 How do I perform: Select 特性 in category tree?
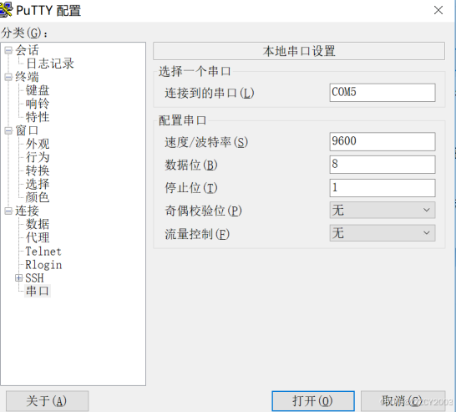(38, 117)
